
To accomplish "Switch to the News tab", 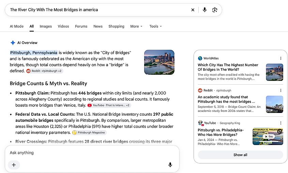I will pos(98,26).
